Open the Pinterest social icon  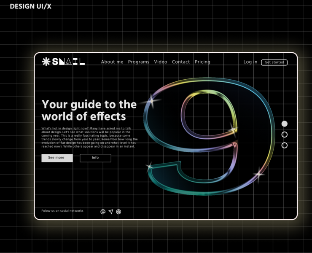(118, 212)
